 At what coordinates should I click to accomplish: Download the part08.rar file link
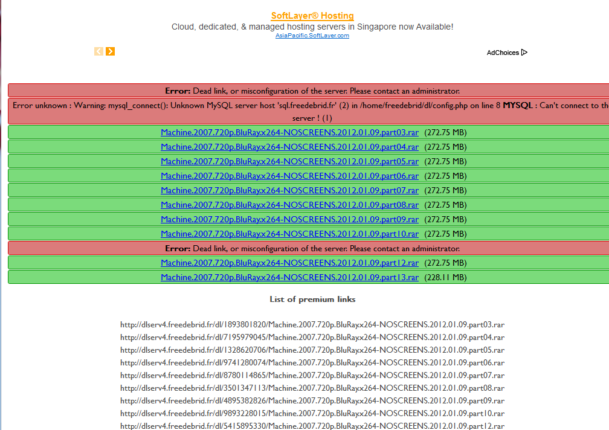(x=290, y=205)
